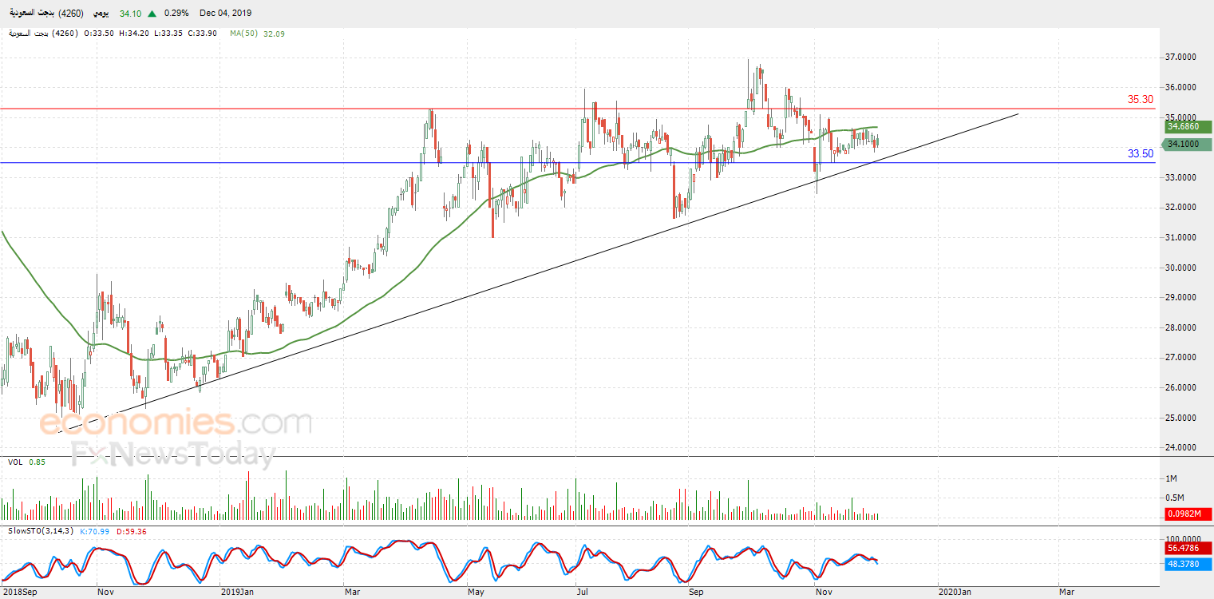Viewport: 1214px width, 599px height.
Task: Click the 0.5M volume axis label
Action: [x=1176, y=498]
